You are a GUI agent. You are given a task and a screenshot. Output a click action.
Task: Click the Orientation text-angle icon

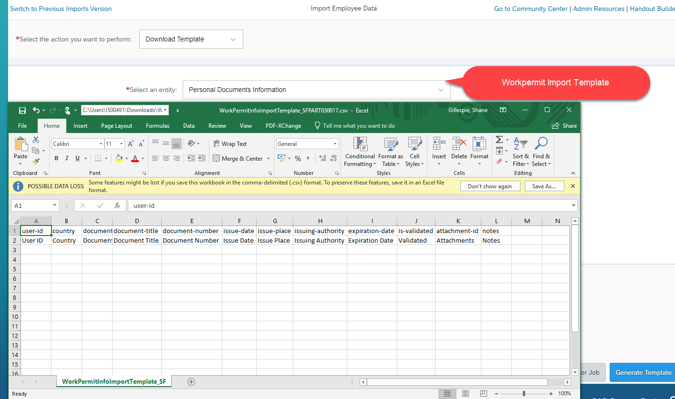191,143
